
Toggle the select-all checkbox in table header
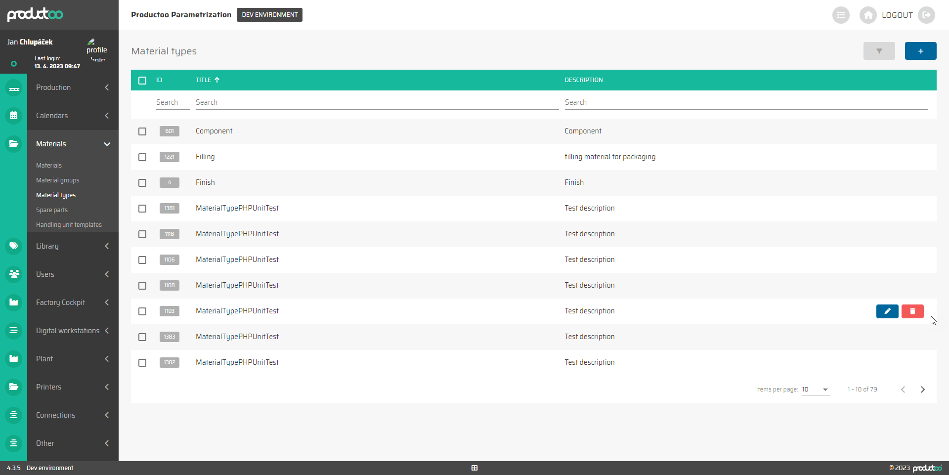[142, 81]
